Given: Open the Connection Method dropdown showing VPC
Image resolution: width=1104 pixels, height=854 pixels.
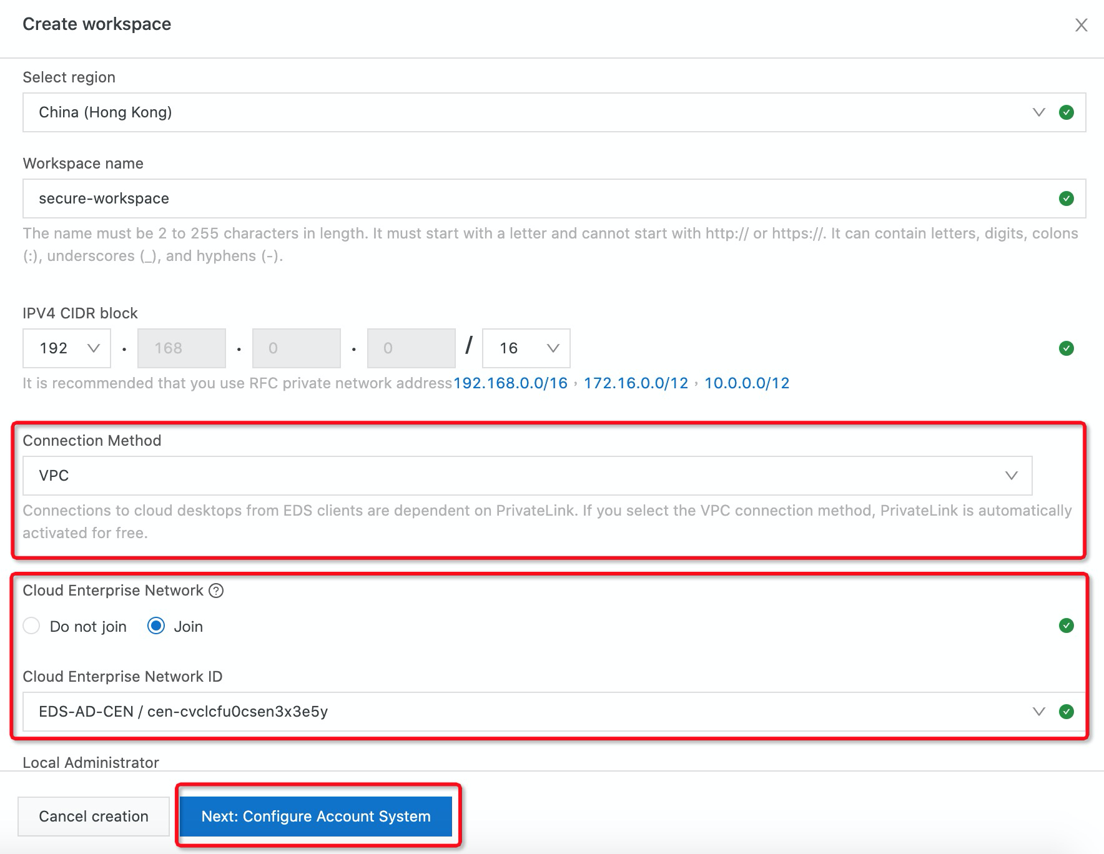Looking at the screenshot, I should coord(528,476).
